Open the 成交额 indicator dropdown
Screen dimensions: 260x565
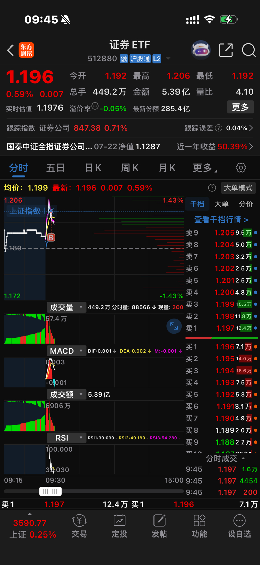pyautogui.click(x=66, y=394)
